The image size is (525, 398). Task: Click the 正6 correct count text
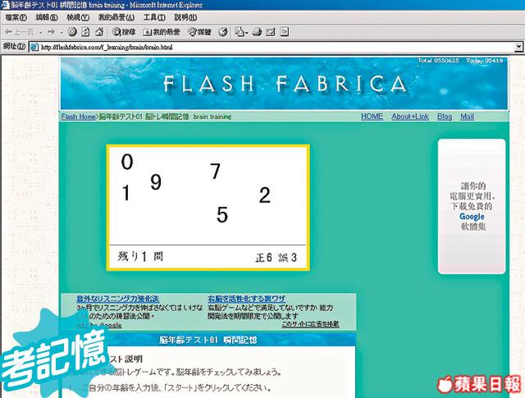click(x=263, y=258)
